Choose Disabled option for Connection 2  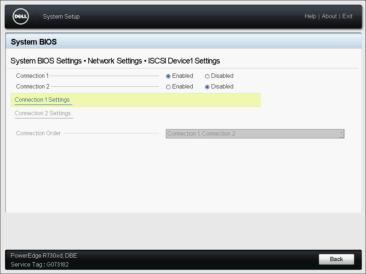tap(207, 87)
